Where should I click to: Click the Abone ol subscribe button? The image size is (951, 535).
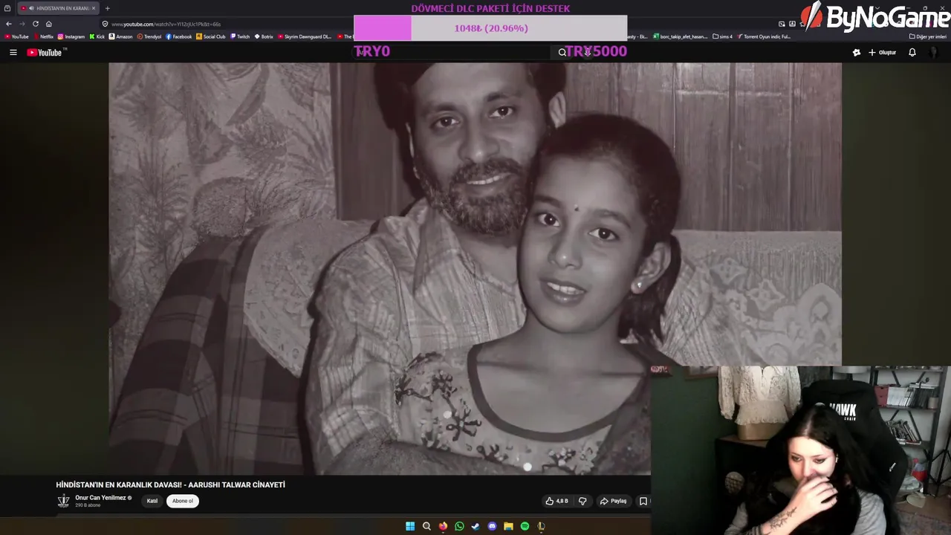(183, 501)
